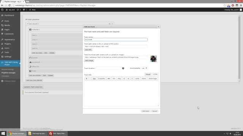Screen dimensions: 243x136
Task: Collapse the main playlist 1 arrow
Action: click(x=27, y=24)
